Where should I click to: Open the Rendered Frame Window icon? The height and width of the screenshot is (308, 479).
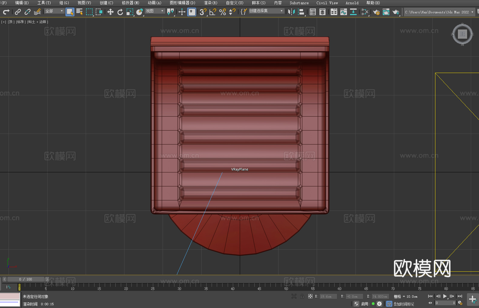[x=386, y=12]
